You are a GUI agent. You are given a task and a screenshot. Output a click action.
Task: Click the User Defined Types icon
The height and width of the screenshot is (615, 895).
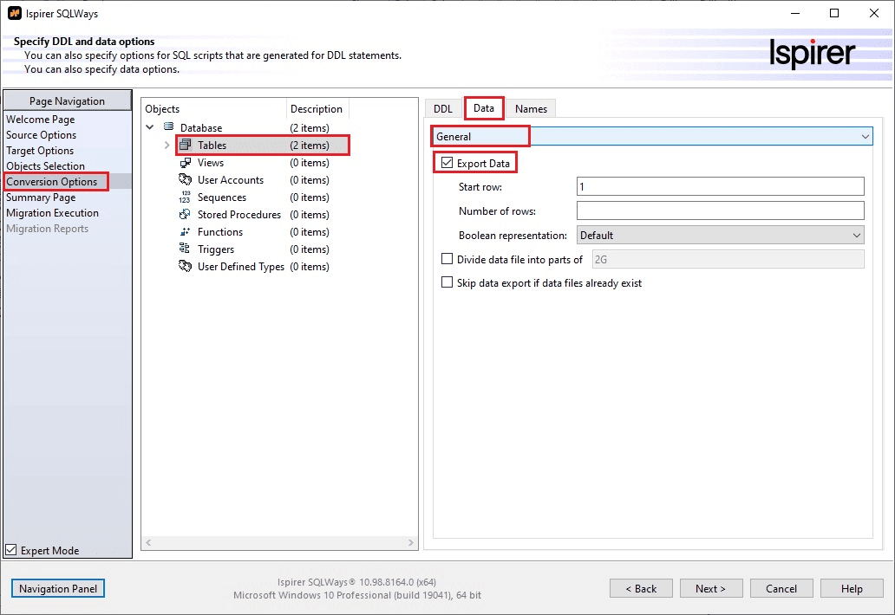coord(185,267)
